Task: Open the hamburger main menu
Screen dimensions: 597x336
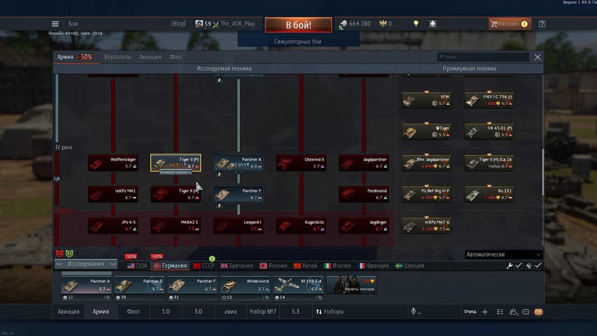Action: pos(55,24)
